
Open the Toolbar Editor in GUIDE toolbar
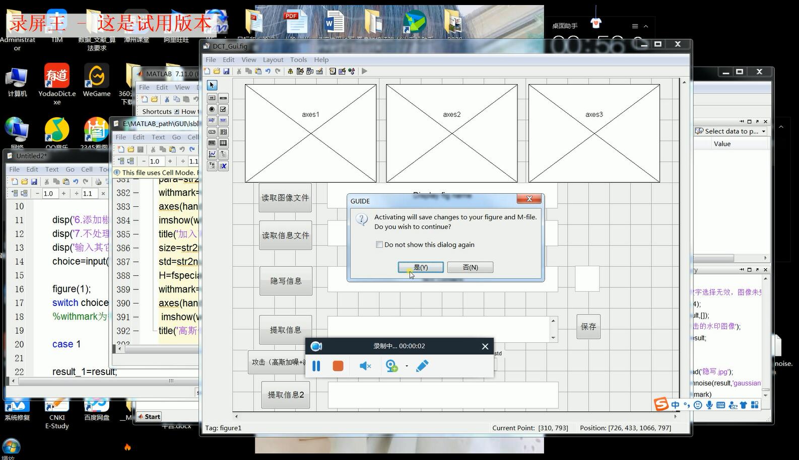click(319, 71)
